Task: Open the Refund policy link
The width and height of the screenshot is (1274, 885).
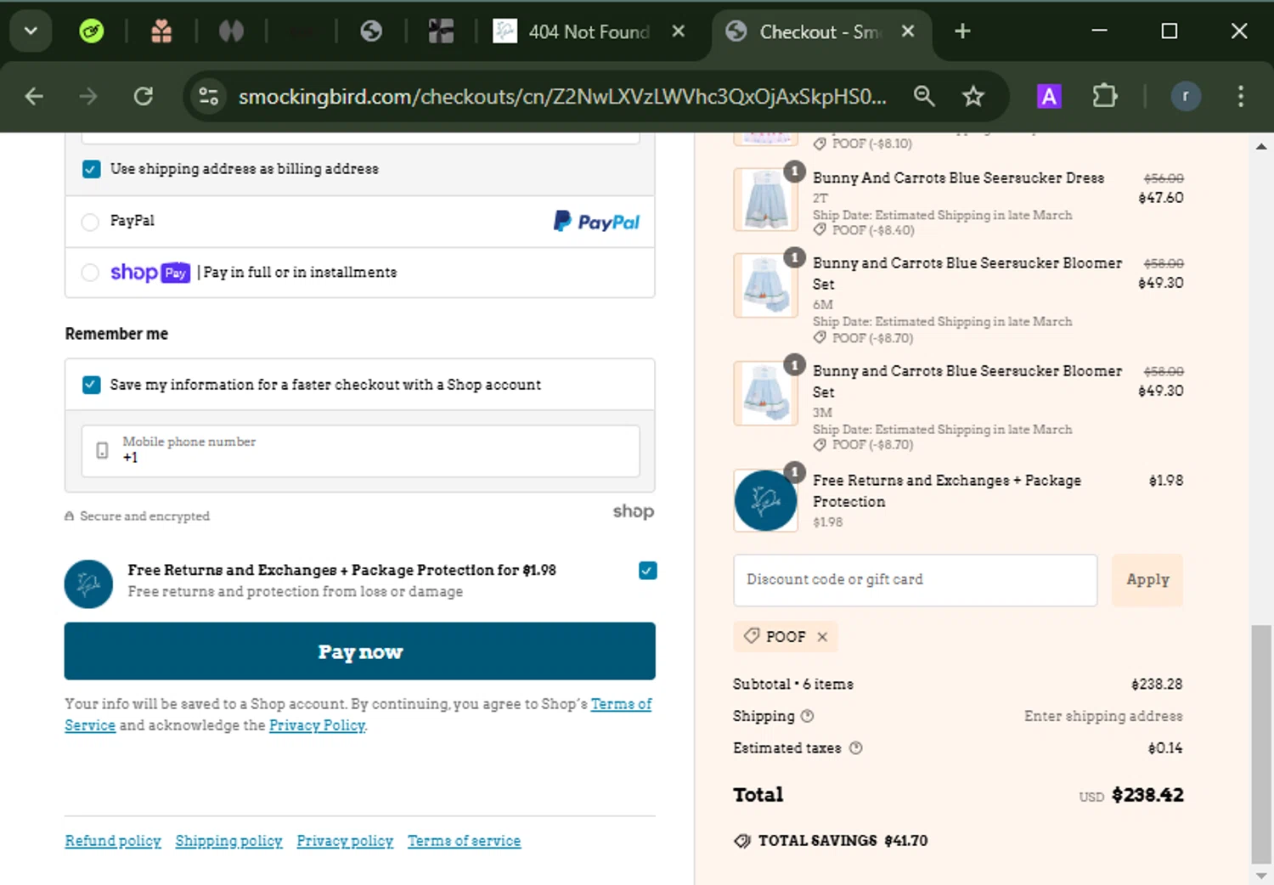Action: coord(113,841)
